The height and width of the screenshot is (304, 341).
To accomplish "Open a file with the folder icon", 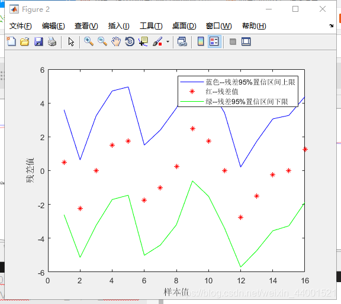I will [25, 41].
